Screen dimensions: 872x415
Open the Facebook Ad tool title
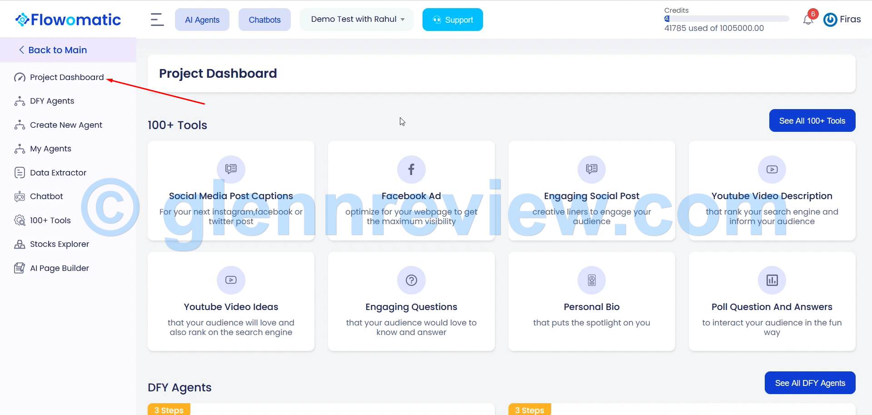coord(411,196)
